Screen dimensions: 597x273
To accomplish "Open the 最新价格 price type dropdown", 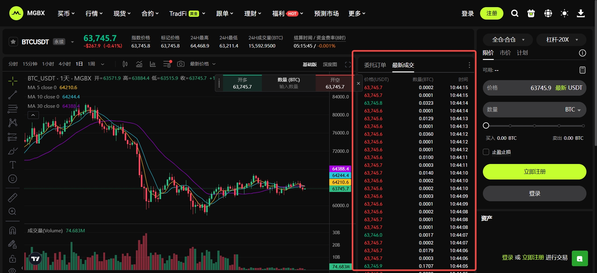I will pos(203,64).
